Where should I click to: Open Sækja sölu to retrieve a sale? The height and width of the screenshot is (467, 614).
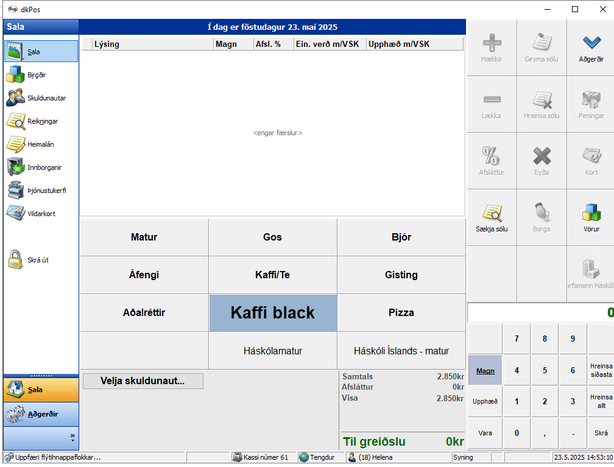point(492,217)
